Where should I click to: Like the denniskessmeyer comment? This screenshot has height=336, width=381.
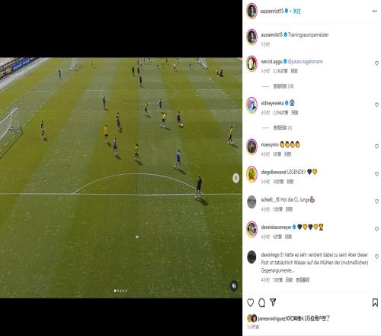pos(376,229)
